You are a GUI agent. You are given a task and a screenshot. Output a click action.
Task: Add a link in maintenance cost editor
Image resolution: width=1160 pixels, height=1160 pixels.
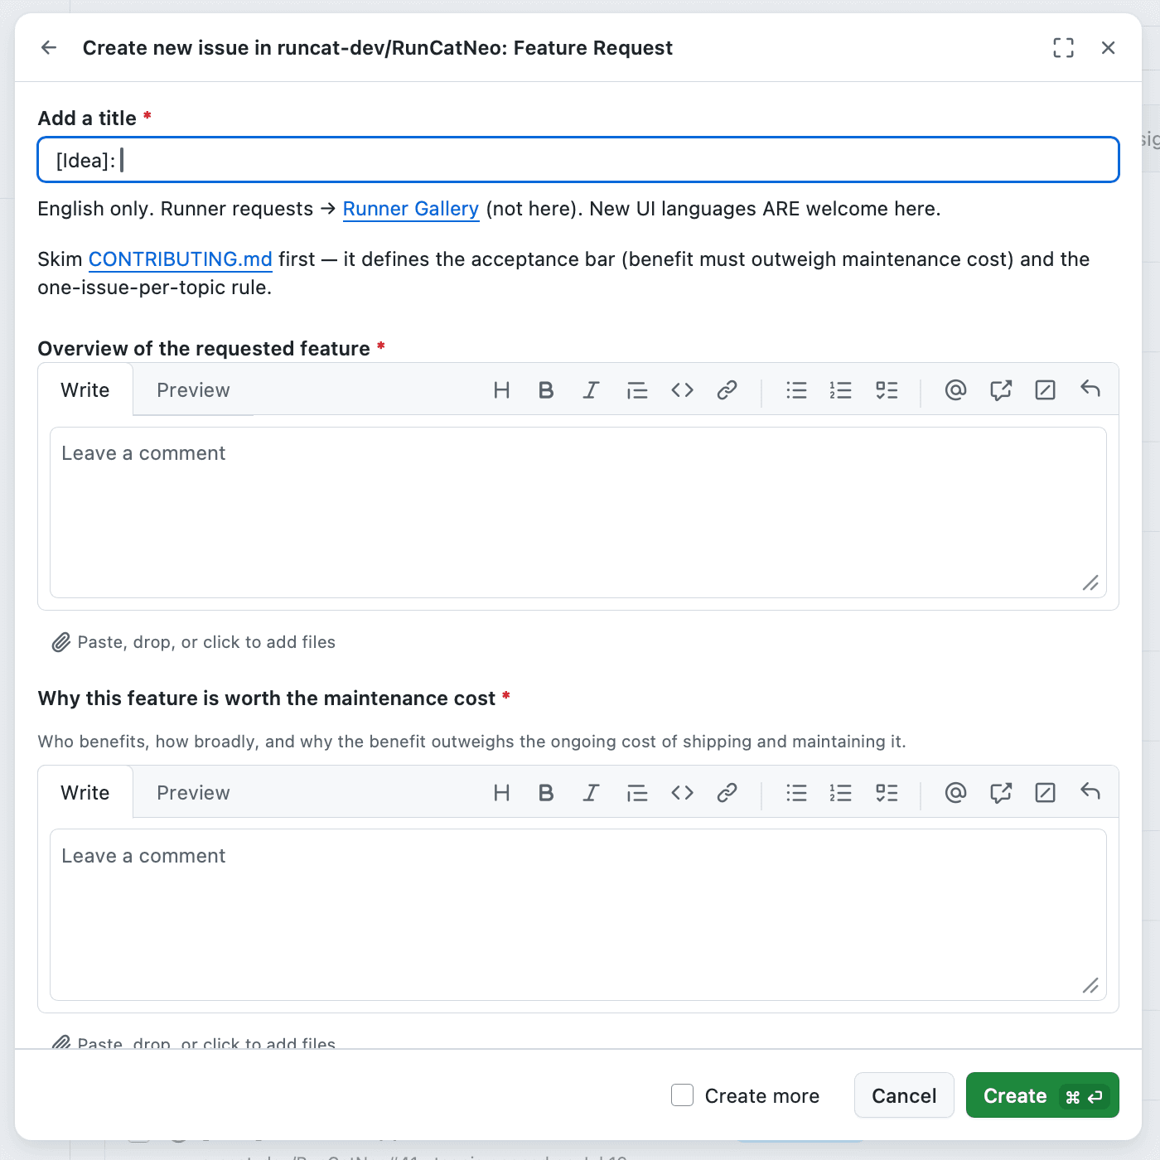(727, 792)
